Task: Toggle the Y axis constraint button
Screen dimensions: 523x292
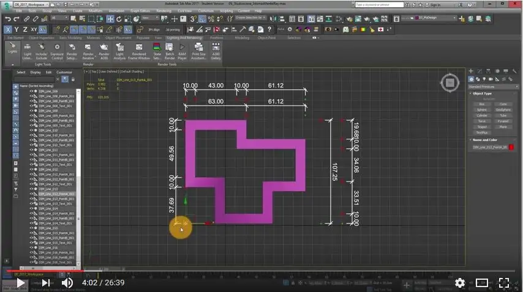Action: coord(17,29)
